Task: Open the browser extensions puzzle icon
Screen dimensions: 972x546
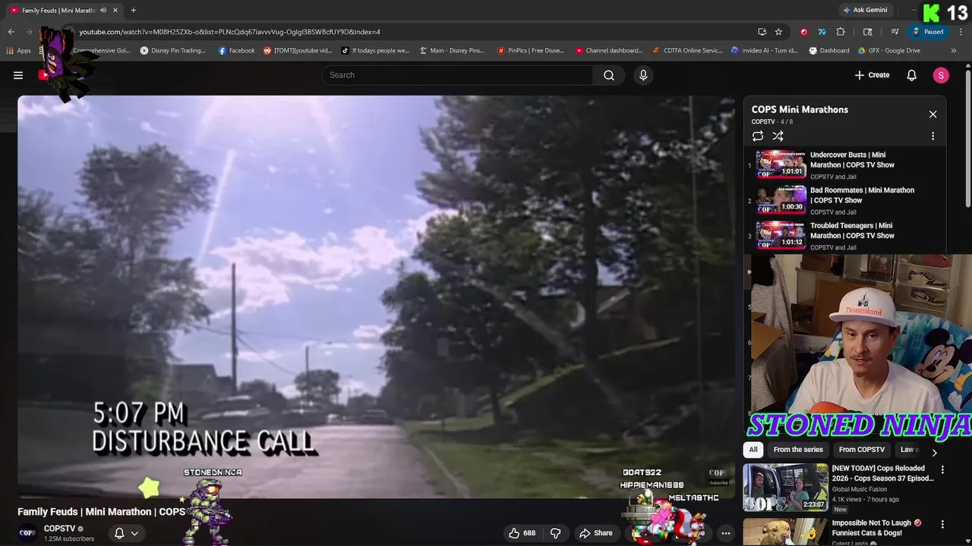Action: coord(841,32)
